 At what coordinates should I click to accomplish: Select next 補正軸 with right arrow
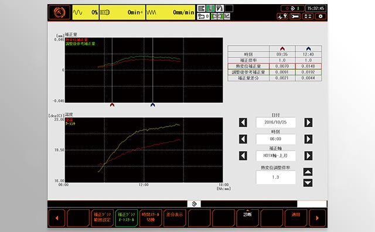(308, 156)
